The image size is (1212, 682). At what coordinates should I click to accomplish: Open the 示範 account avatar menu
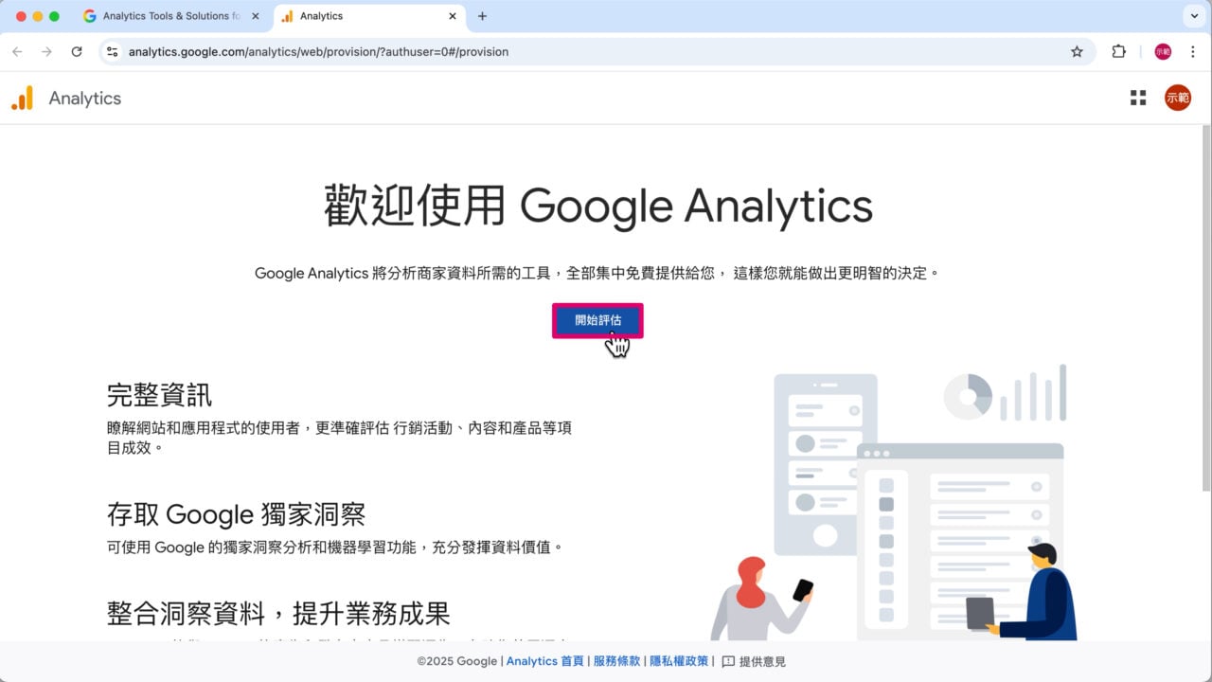click(x=1177, y=97)
